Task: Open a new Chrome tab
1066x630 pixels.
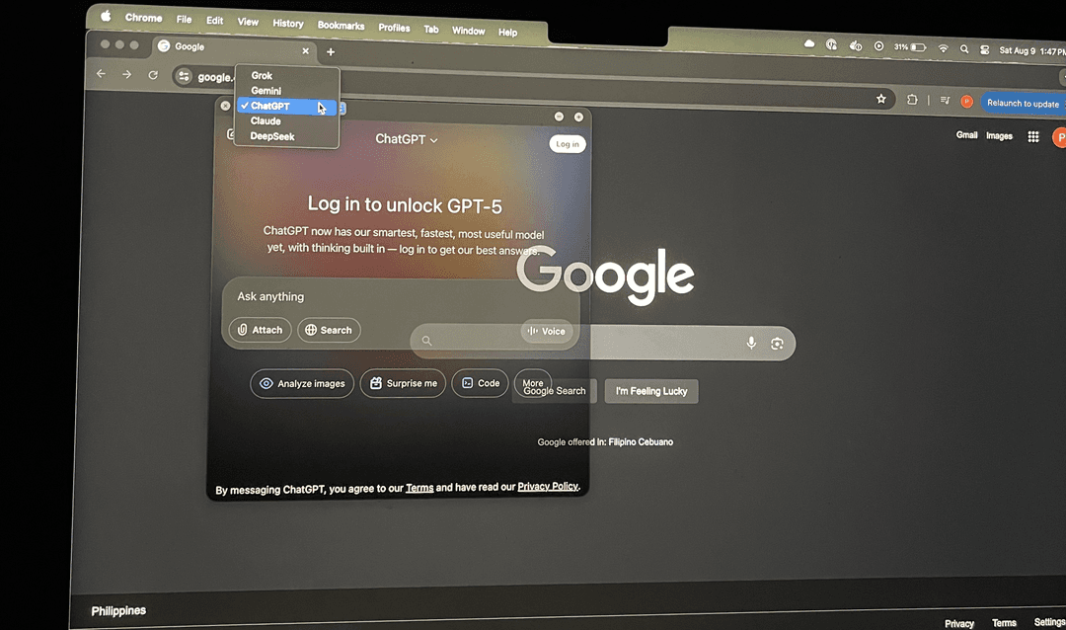Action: tap(331, 51)
